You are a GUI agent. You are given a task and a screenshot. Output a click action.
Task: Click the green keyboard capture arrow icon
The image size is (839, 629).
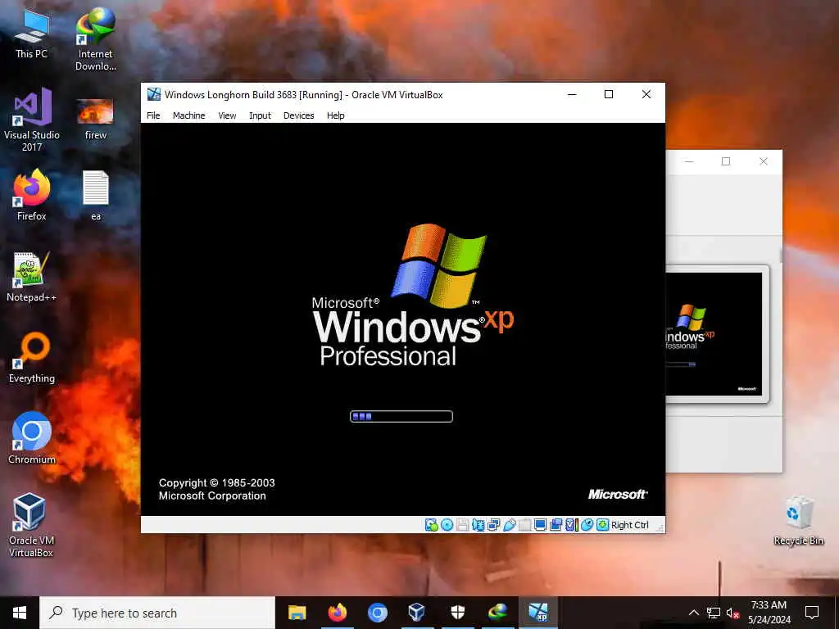tap(602, 525)
